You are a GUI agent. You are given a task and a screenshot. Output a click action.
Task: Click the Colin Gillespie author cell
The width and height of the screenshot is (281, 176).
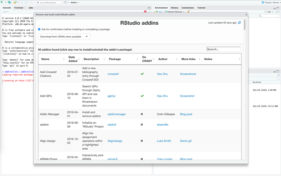point(166,114)
